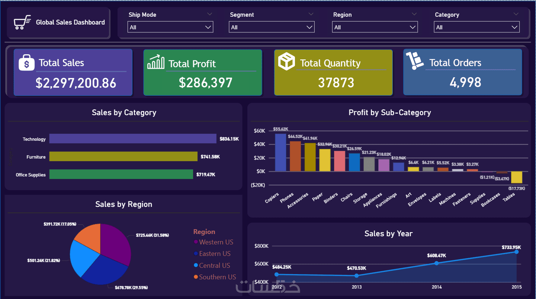Click the $725.46K (31.58%) pie label
536x299 pixels.
pyautogui.click(x=153, y=235)
